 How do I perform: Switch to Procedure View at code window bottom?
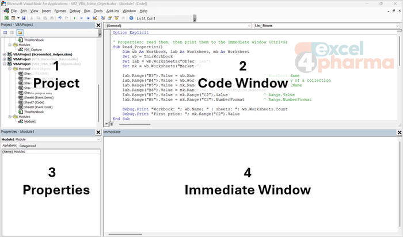pos(107,124)
